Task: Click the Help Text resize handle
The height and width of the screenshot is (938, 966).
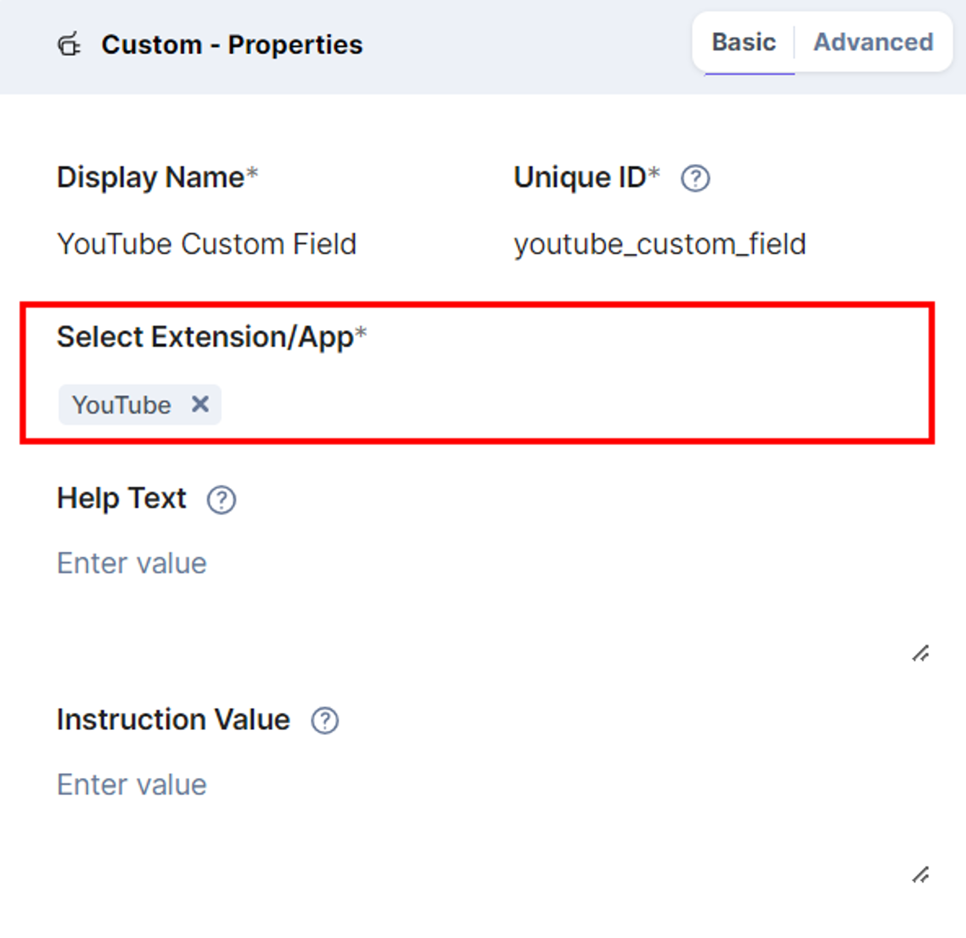Action: (920, 654)
